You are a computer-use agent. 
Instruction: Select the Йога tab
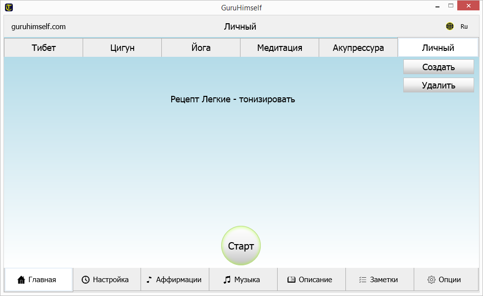point(201,48)
